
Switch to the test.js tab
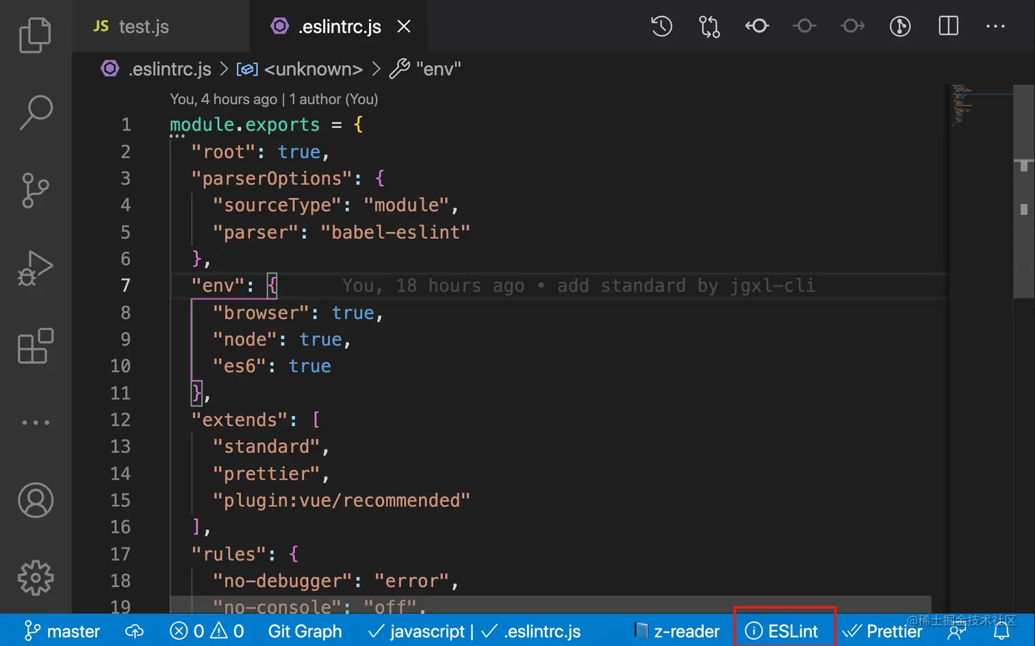pos(144,27)
